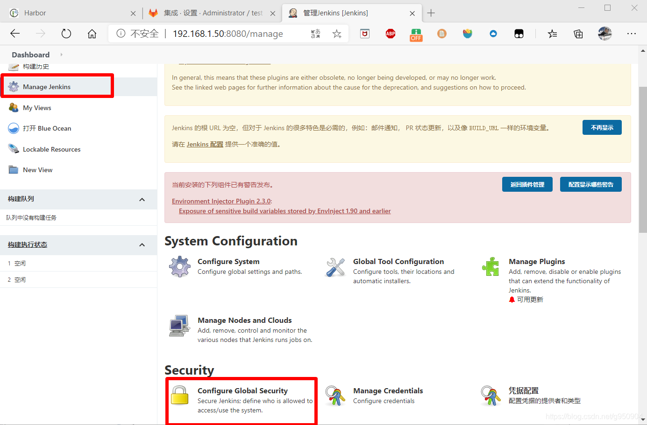The width and height of the screenshot is (647, 425).
Task: Click the Manage Credentials keys icon
Action: tap(335, 396)
